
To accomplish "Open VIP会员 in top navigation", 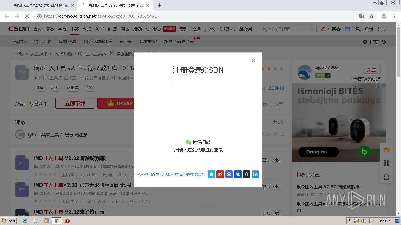I will tap(153, 29).
